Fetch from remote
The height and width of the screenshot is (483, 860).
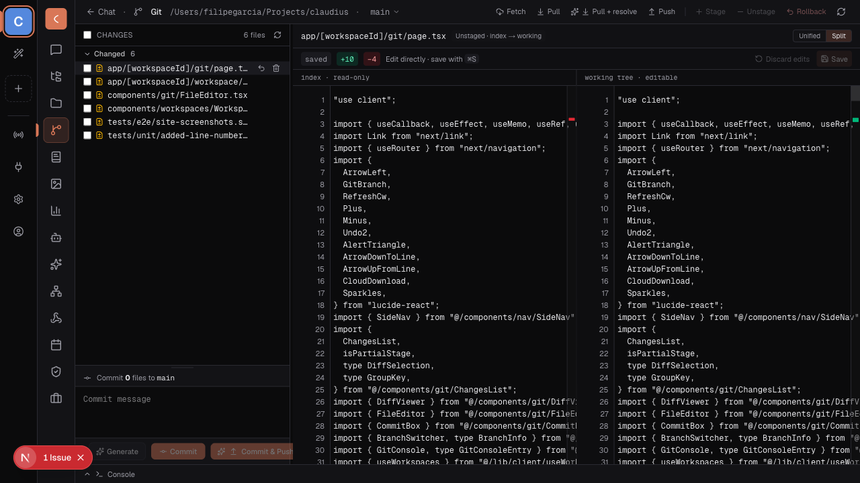pos(511,12)
